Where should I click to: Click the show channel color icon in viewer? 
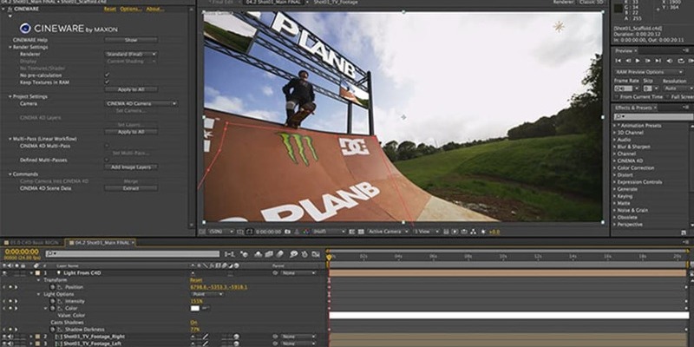[x=305, y=232]
